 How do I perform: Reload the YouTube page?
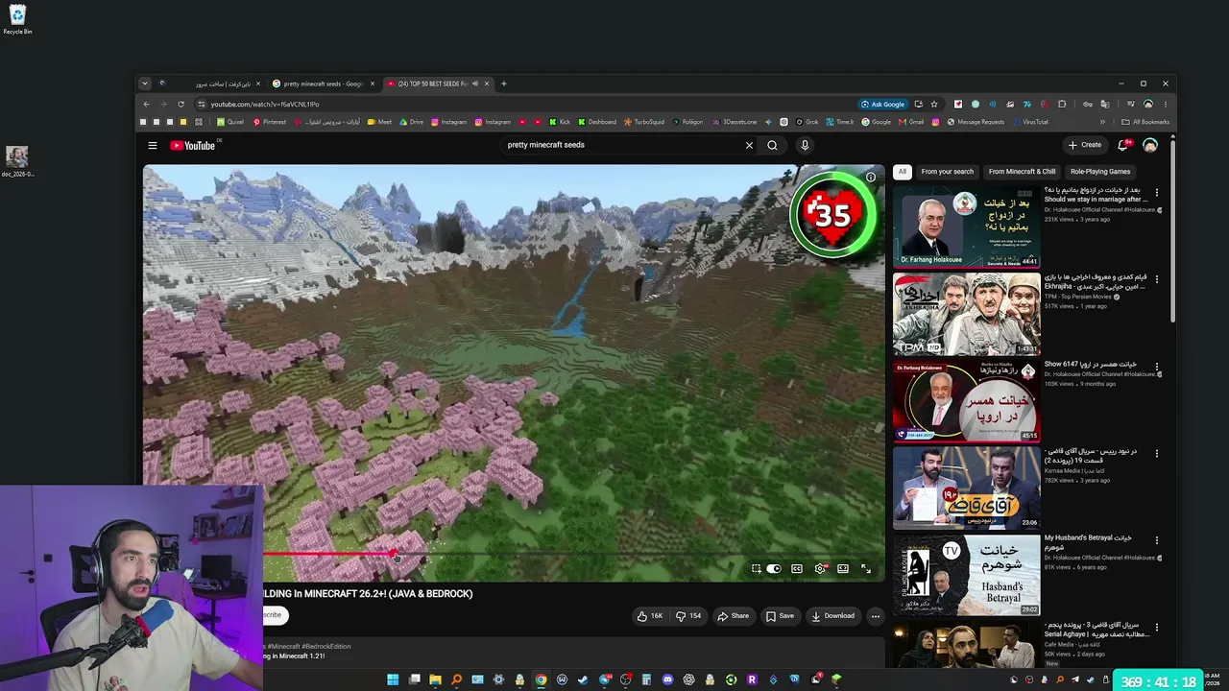181,104
